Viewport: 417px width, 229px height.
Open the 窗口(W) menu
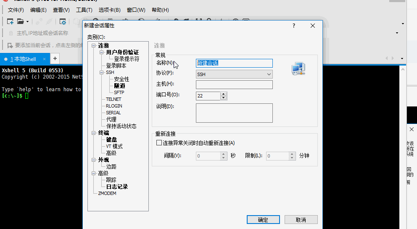pos(136,10)
